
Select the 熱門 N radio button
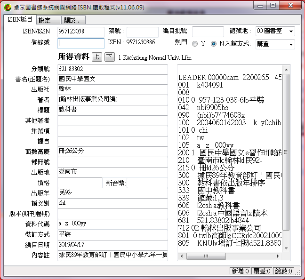click(x=214, y=44)
